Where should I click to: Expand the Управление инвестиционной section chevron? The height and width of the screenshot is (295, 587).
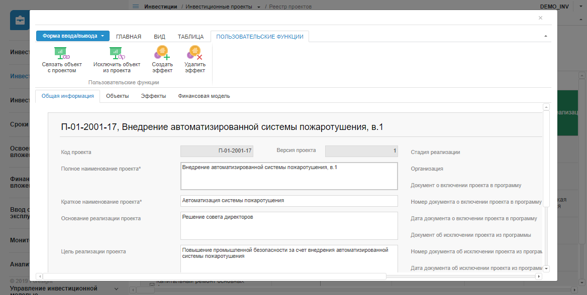pyautogui.click(x=116, y=288)
